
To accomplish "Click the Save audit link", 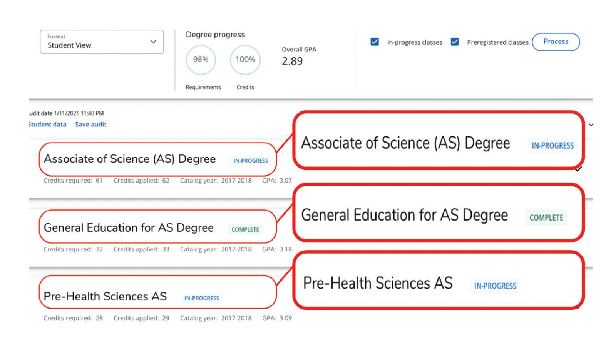I will 90,125.
